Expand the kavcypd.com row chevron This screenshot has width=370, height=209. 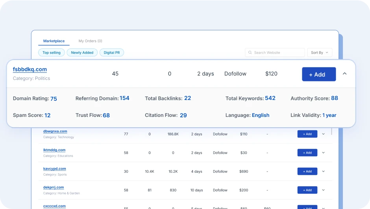(x=323, y=171)
